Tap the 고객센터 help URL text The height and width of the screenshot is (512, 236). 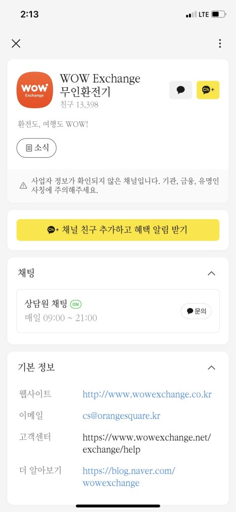coord(147,443)
